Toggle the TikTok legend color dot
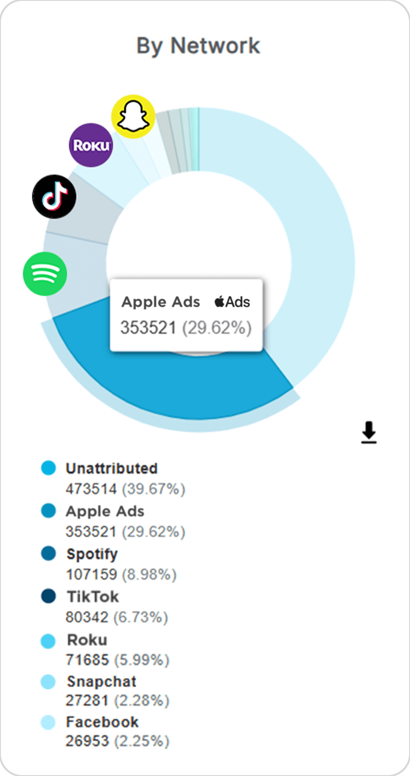 coord(48,596)
